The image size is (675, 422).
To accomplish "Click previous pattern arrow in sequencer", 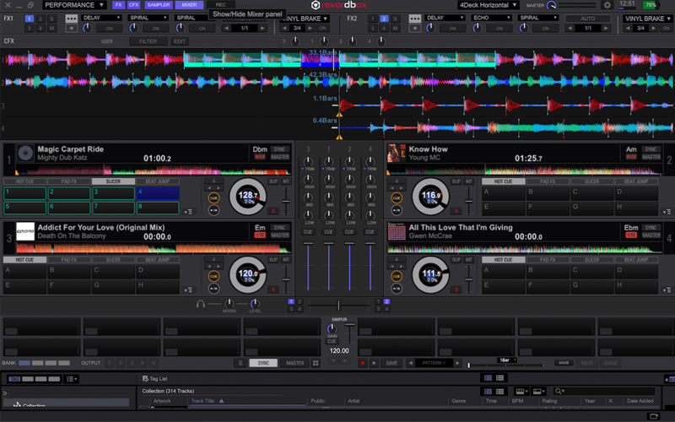I will point(411,363).
